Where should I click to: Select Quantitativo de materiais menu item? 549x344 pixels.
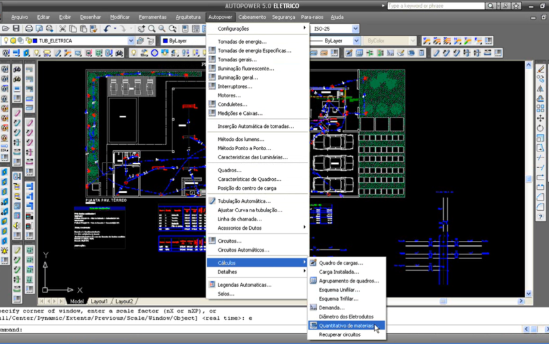[346, 325]
